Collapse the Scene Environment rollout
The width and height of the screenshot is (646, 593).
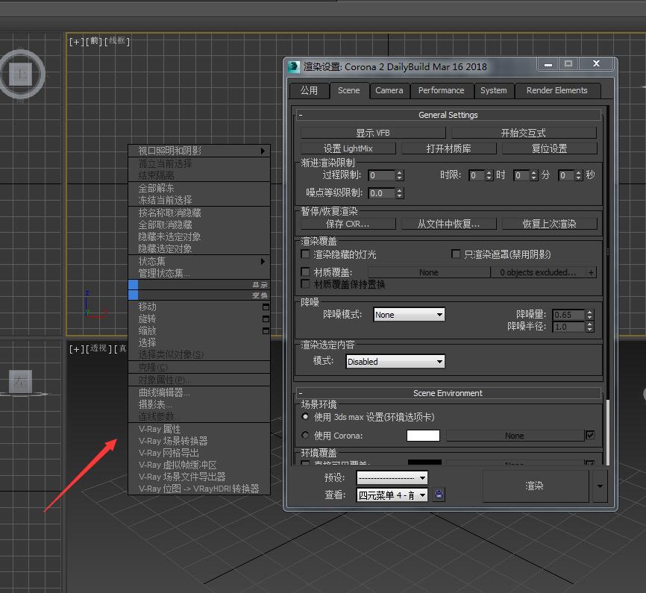click(x=448, y=393)
